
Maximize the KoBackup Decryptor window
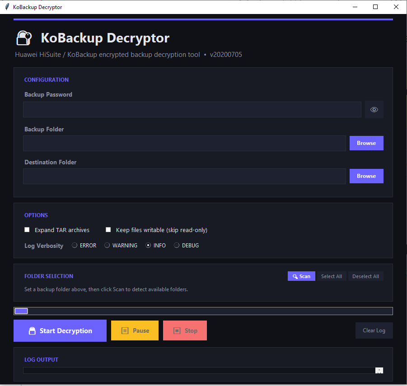click(x=375, y=7)
